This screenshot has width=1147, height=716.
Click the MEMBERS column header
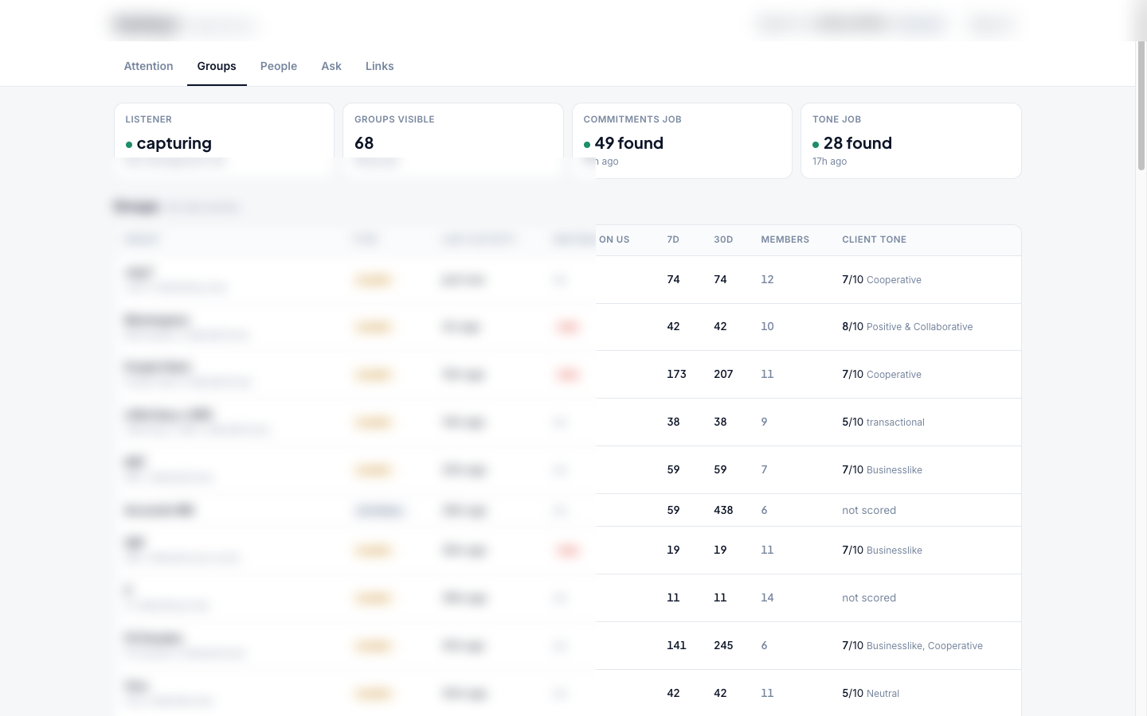(785, 239)
